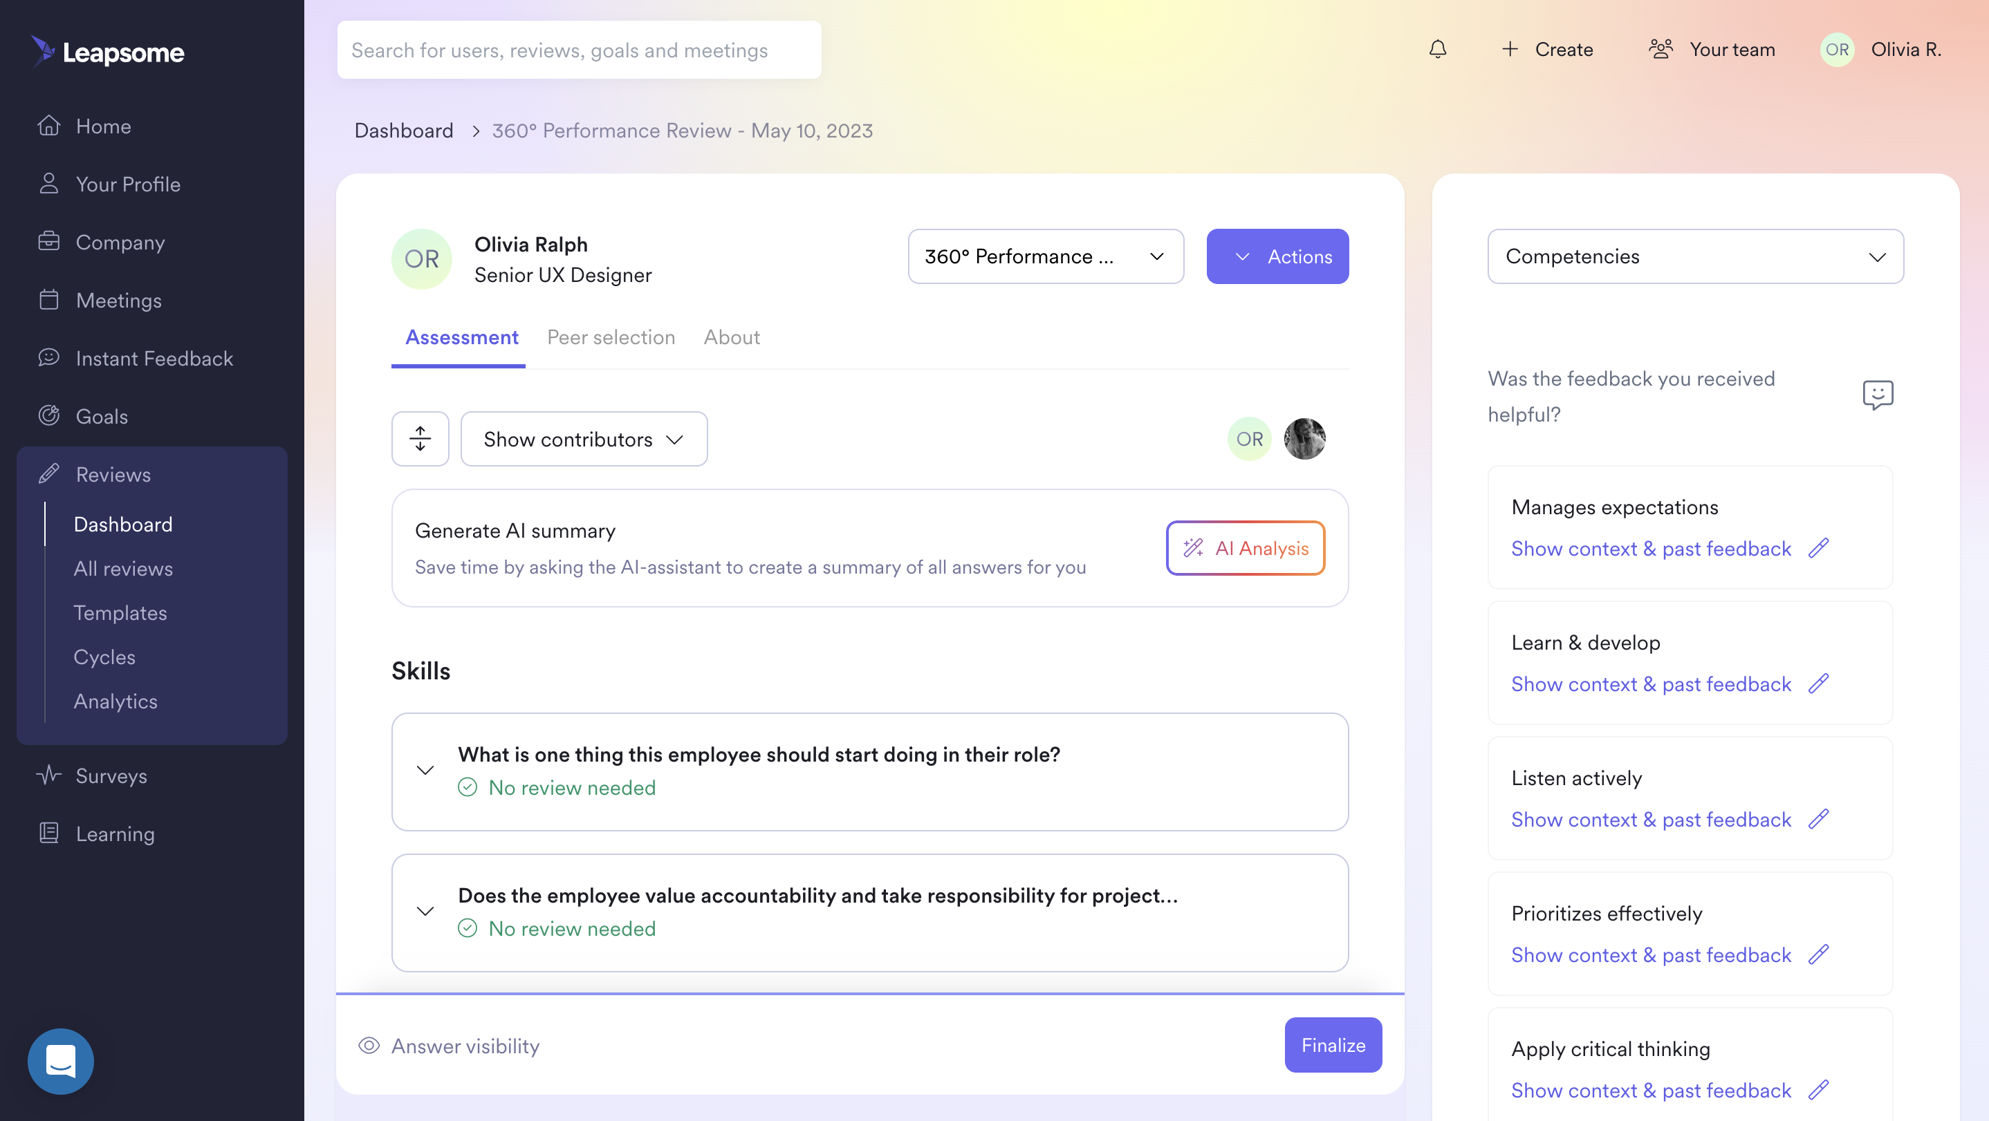
Task: Open the Intercom chat launcher
Action: (x=60, y=1061)
